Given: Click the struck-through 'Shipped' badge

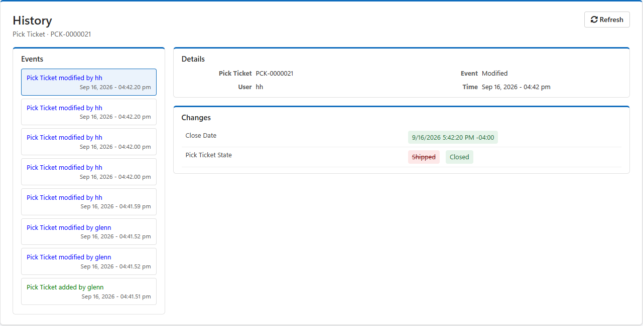Looking at the screenshot, I should pos(424,157).
